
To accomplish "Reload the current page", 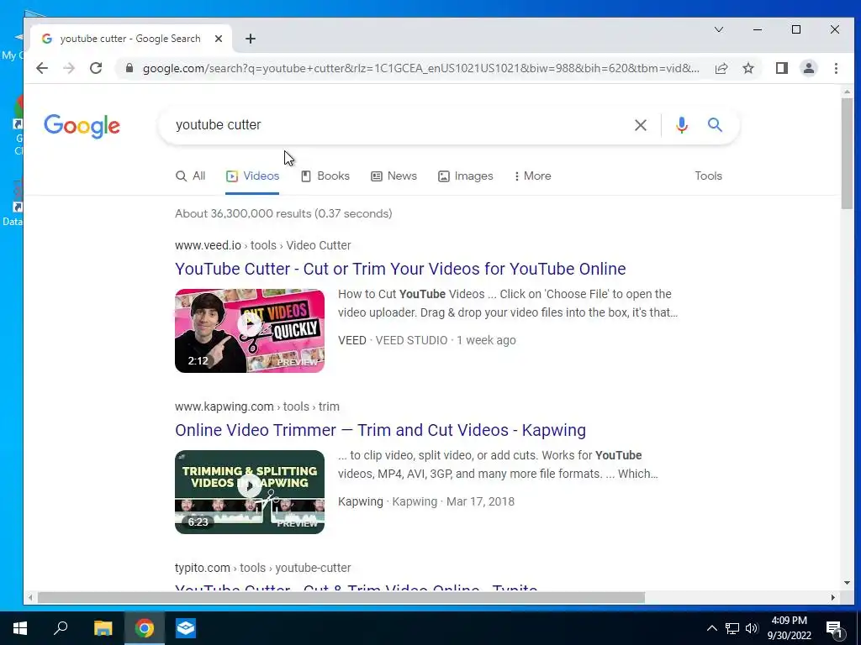I will (x=96, y=68).
